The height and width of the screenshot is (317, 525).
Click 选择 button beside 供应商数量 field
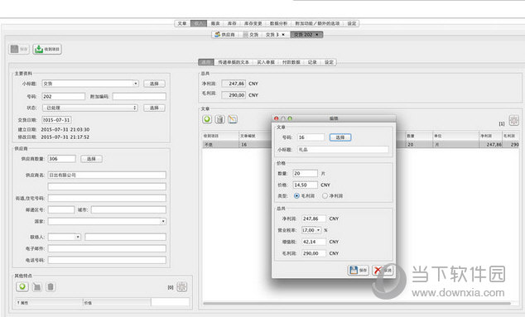[x=91, y=159]
